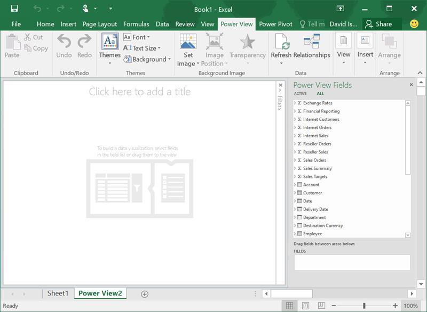The width and height of the screenshot is (427, 312).
Task: Add a new sheet
Action: click(145, 294)
